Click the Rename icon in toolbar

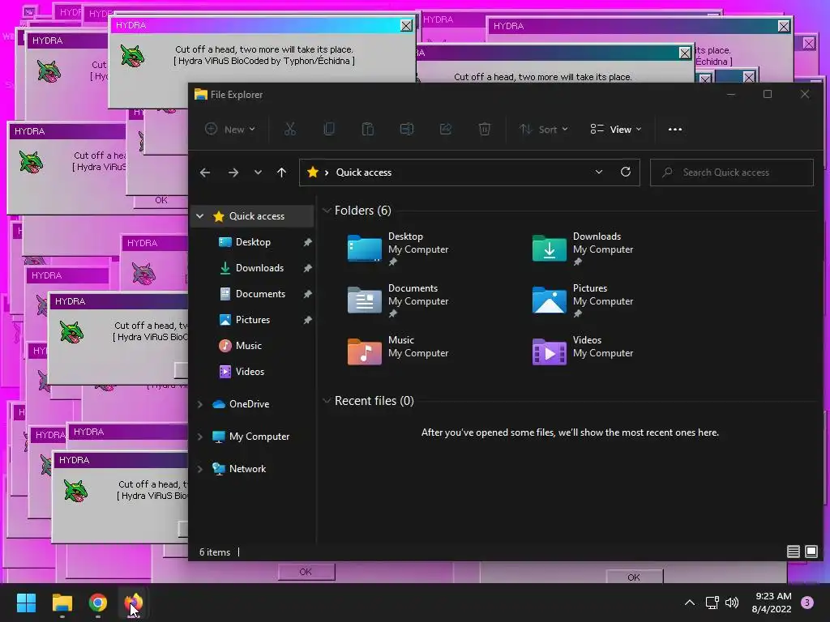click(407, 129)
